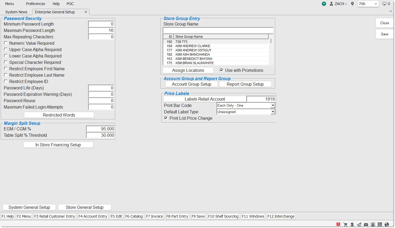Open the envelope mail icon
This screenshot has height=228, width=395.
(x=366, y=224)
